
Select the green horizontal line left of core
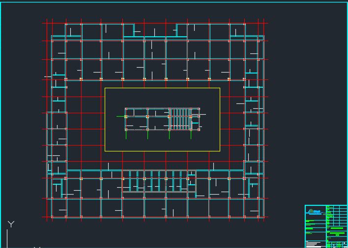click(121, 116)
